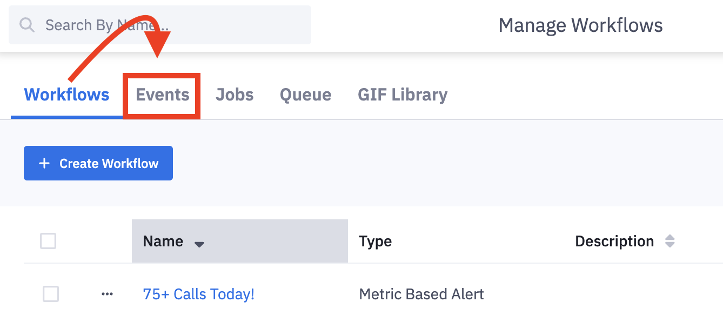Sort workflows by the Description column
Screen dimensions: 723x322
pyautogui.click(x=614, y=241)
